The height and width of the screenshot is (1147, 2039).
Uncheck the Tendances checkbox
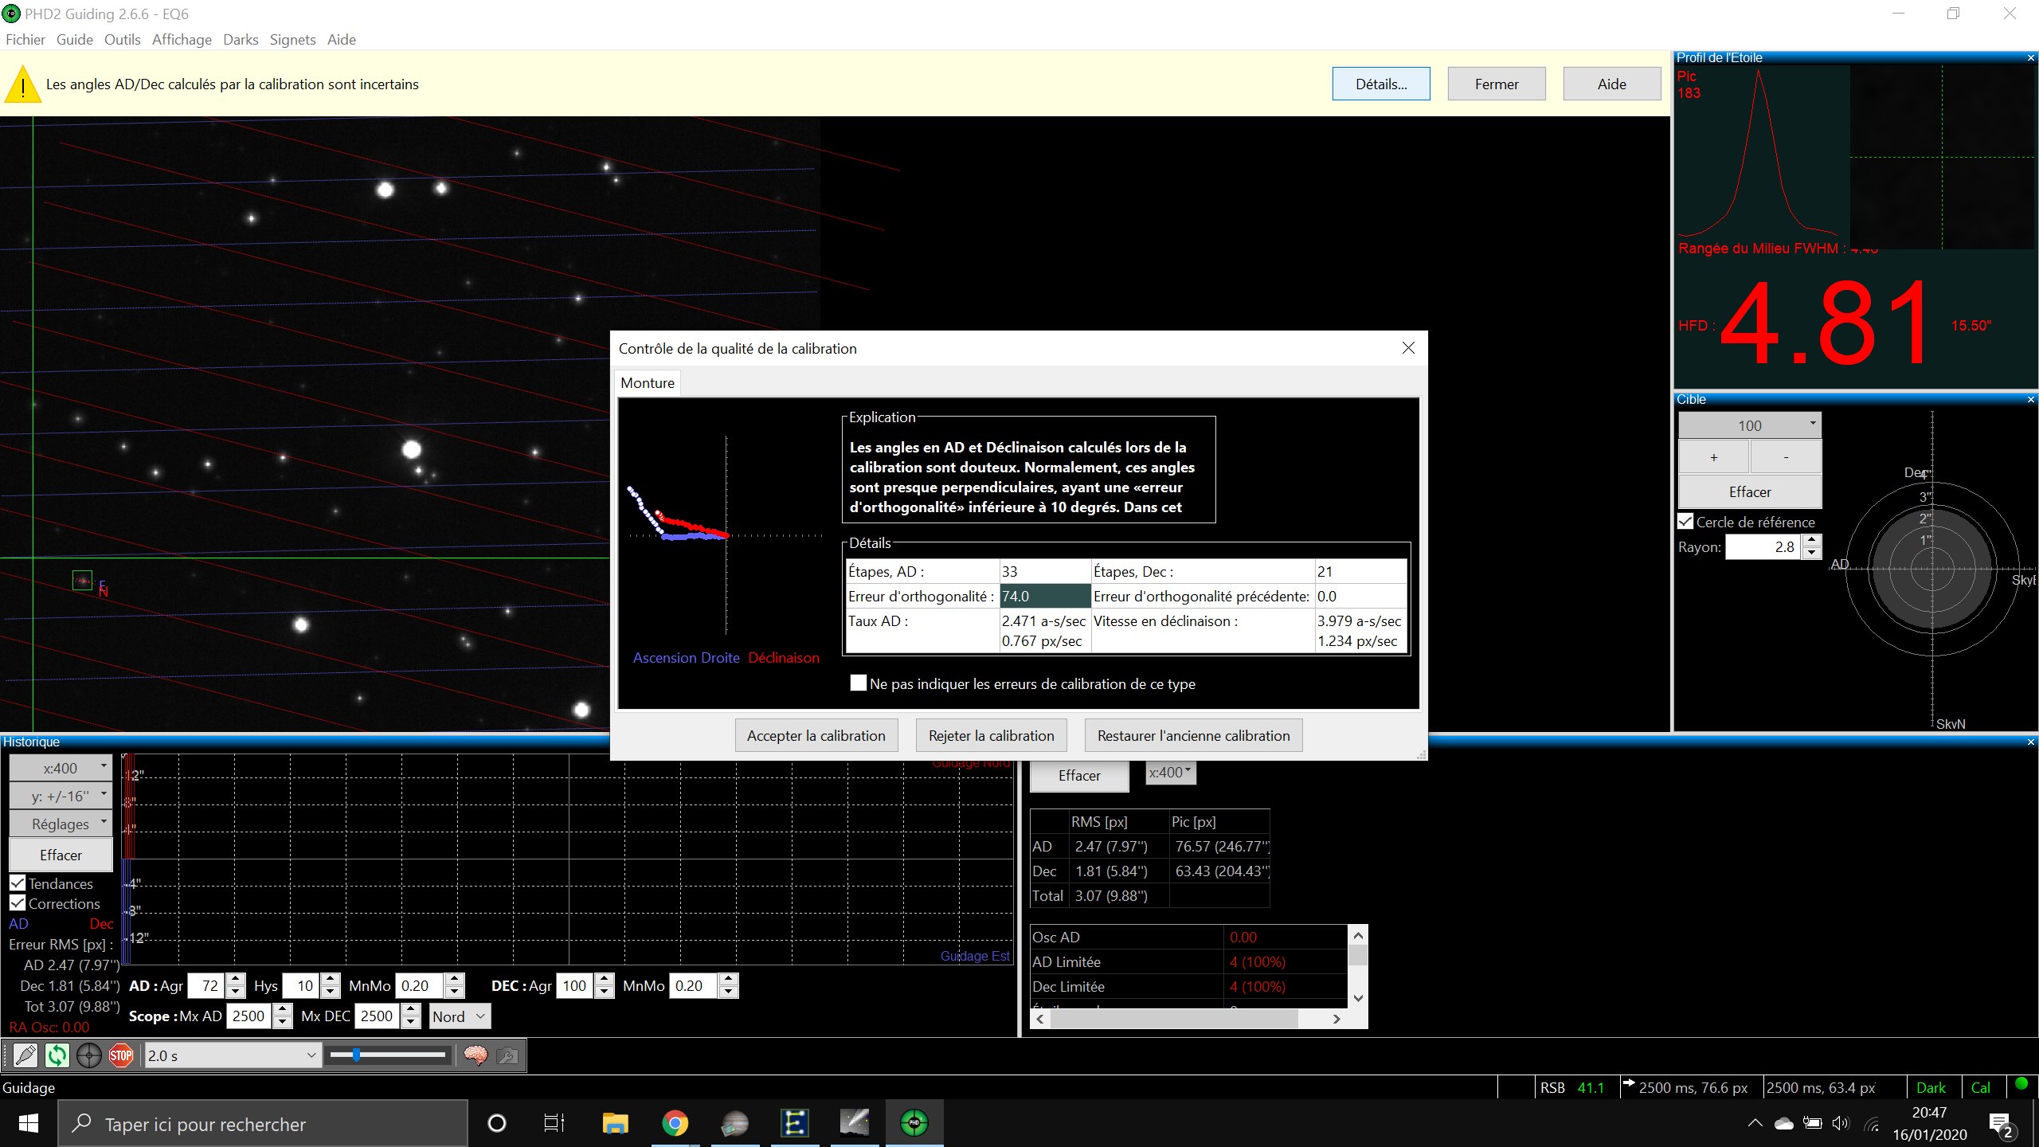18,883
